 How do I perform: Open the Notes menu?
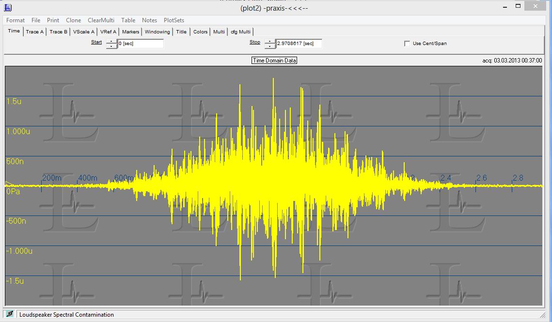(150, 20)
